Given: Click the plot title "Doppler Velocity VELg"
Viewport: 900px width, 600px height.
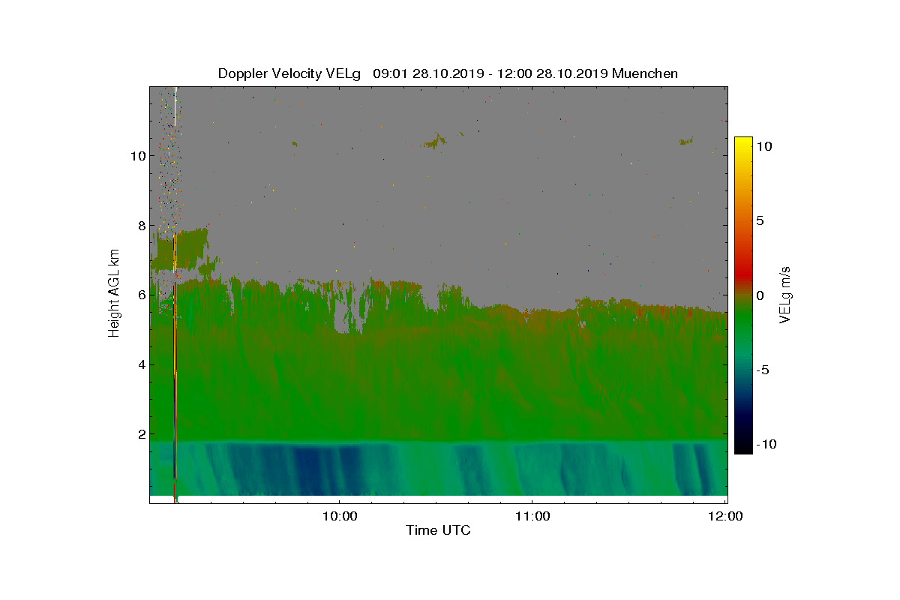Looking at the screenshot, I should (289, 73).
